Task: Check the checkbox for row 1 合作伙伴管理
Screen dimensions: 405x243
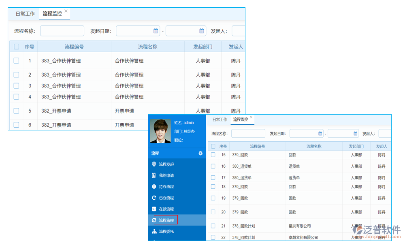Action: [16, 61]
